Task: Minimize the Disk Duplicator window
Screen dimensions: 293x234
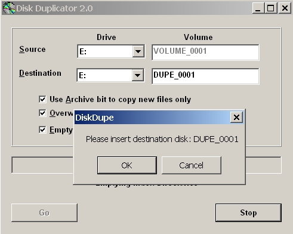Action: coord(258,8)
